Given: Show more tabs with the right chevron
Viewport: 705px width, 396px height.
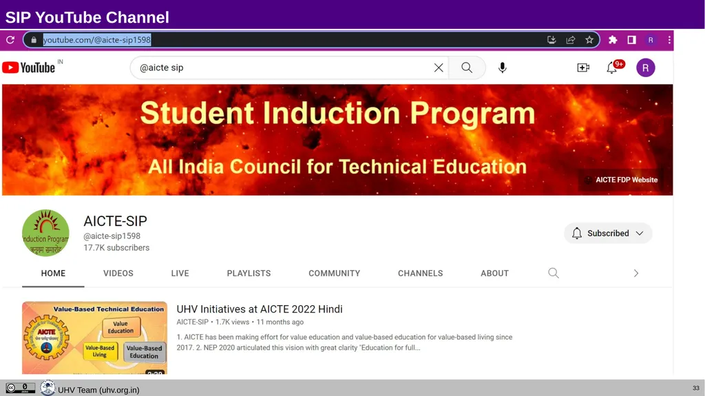Looking at the screenshot, I should [x=635, y=273].
